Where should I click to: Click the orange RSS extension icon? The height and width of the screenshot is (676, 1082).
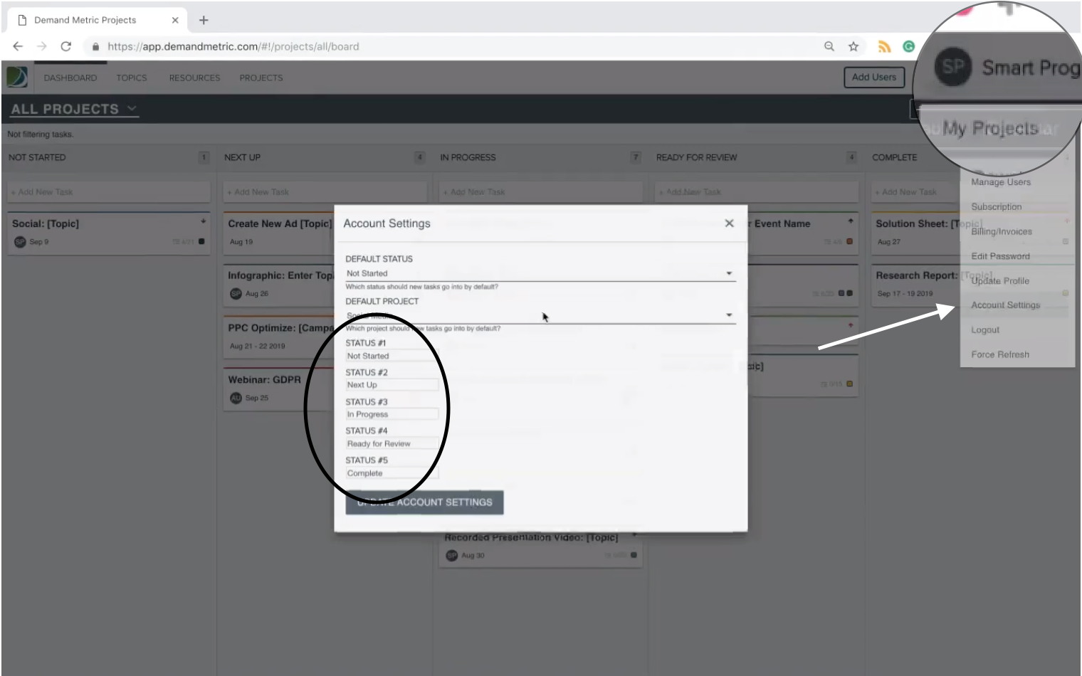coord(884,46)
